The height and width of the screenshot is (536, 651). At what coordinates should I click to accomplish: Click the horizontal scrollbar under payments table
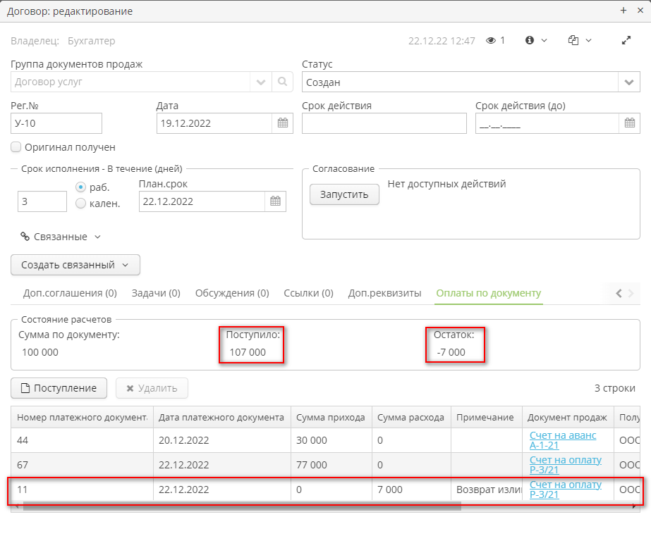point(240,506)
